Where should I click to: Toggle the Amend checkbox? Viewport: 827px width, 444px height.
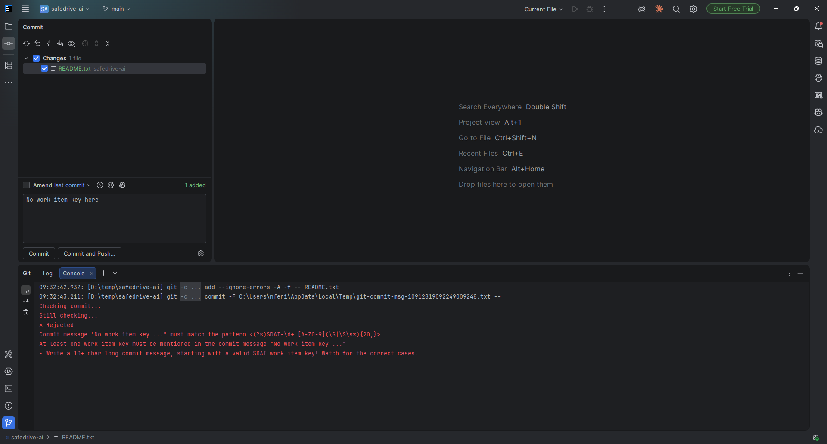[x=26, y=185]
